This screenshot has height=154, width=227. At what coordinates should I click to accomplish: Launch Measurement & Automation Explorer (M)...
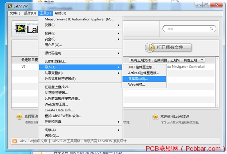pyautogui.click(x=81, y=19)
